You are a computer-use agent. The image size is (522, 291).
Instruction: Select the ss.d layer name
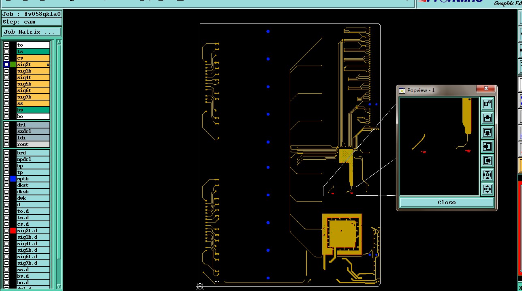pos(33,270)
